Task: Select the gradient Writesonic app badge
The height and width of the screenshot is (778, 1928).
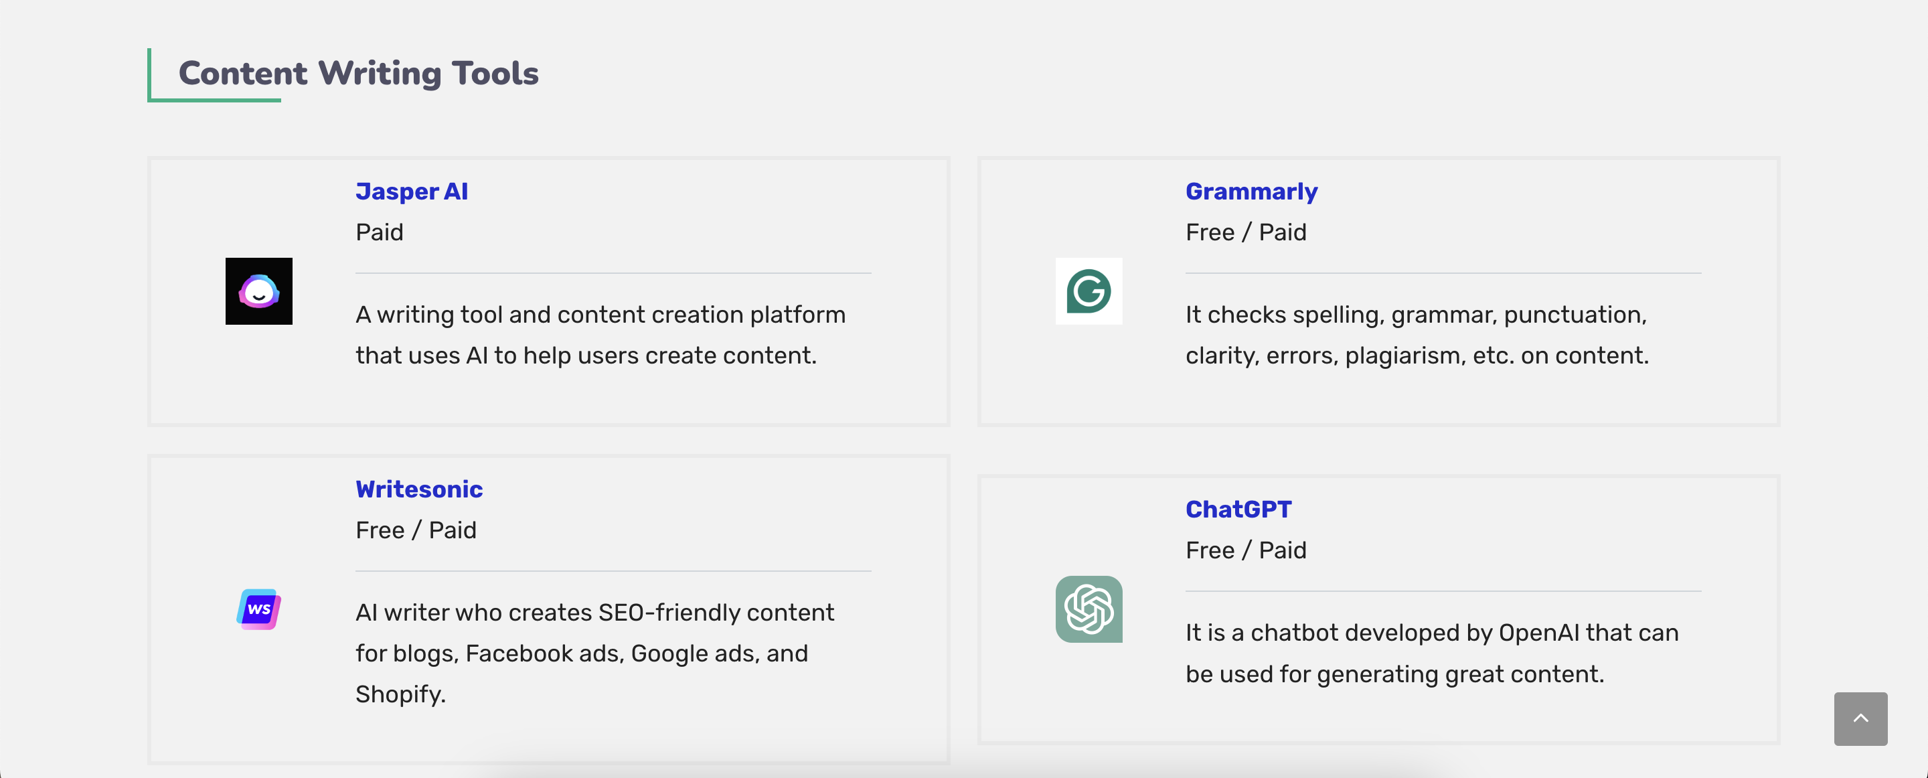Action: point(258,609)
